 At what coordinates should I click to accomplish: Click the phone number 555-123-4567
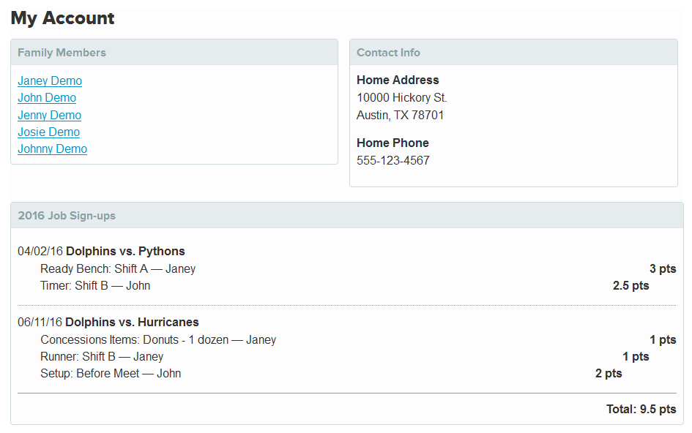coord(392,160)
